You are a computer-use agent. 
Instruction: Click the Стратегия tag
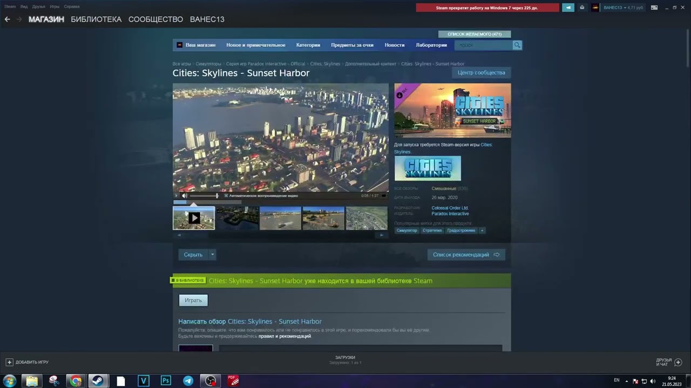point(432,231)
